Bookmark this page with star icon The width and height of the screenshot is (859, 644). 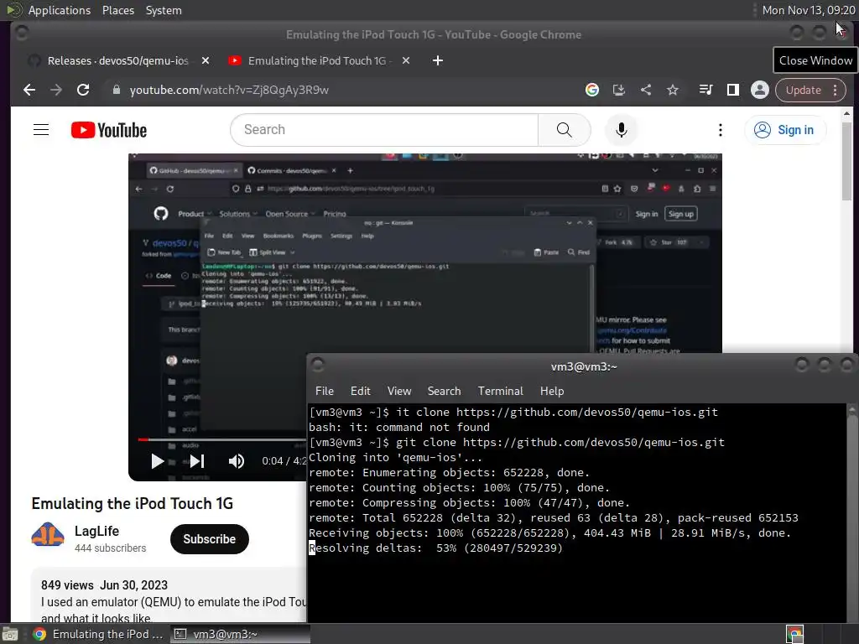pos(673,90)
